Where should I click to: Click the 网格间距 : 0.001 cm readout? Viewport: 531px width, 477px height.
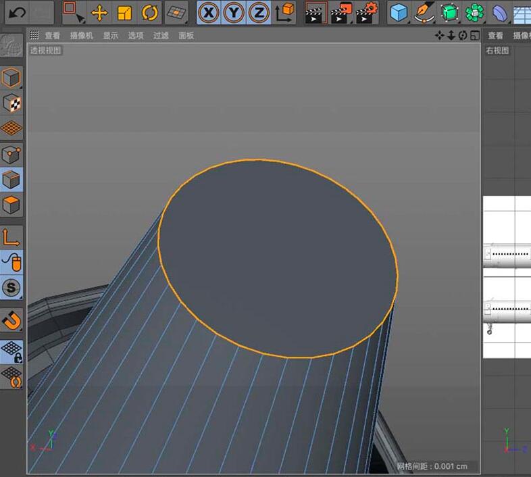pos(432,466)
